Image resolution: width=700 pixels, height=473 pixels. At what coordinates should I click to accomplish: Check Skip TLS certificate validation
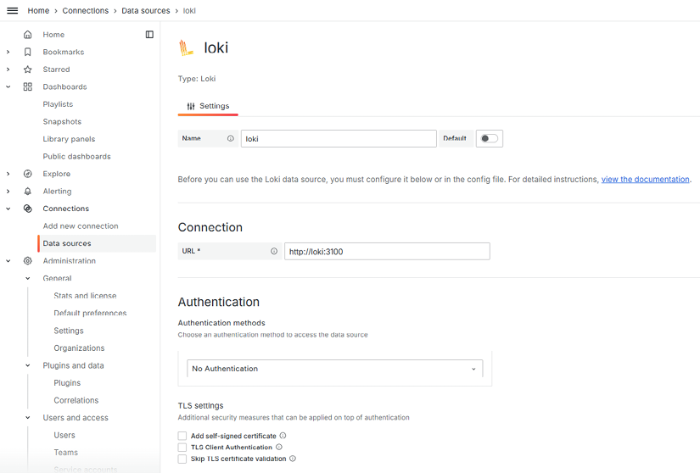pyautogui.click(x=182, y=459)
